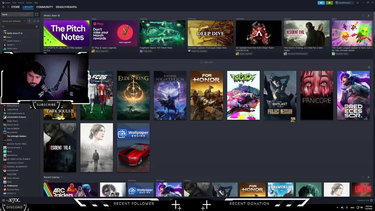The image size is (375, 211).
Task: Collapse the shelf with the chevron icon
Action: point(369,67)
